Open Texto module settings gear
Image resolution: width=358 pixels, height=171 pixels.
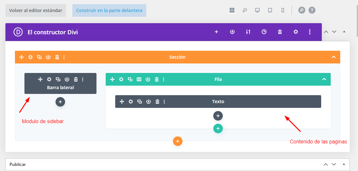click(x=130, y=102)
